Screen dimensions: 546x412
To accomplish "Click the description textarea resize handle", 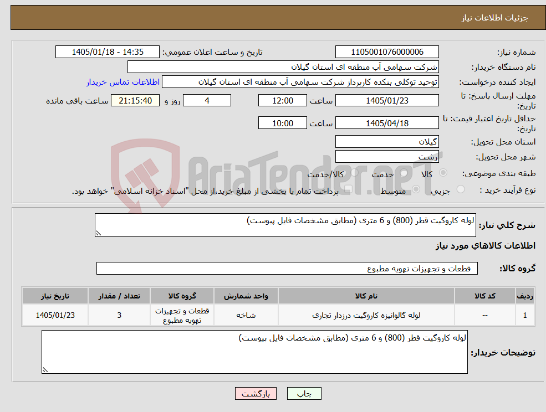I will [x=98, y=234].
